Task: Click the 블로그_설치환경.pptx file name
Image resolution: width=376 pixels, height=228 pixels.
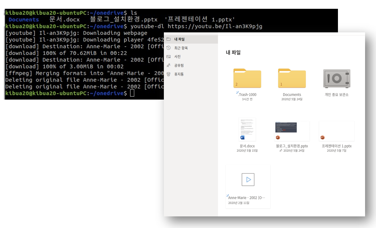Action: pos(292,146)
